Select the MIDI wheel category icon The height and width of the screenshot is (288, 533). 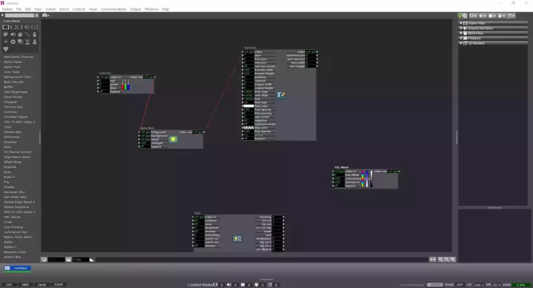tap(20, 34)
